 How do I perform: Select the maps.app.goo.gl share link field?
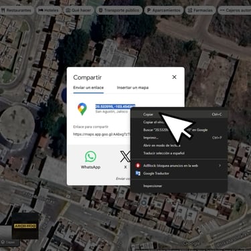[102, 135]
